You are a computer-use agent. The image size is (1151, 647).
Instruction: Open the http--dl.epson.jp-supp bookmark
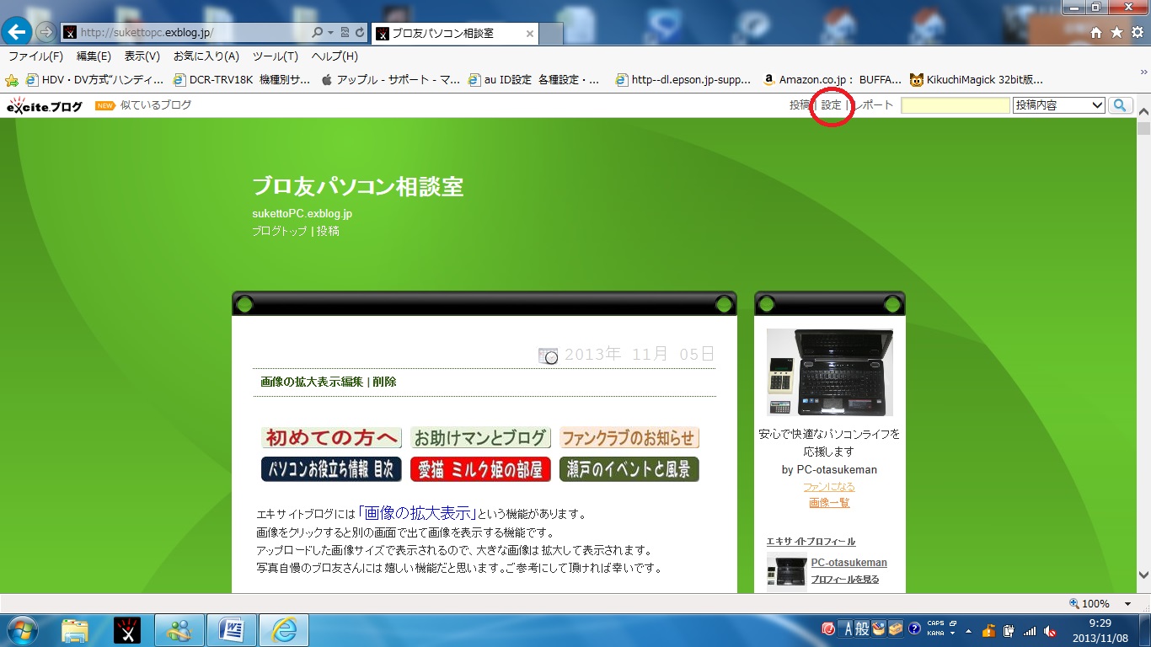683,80
